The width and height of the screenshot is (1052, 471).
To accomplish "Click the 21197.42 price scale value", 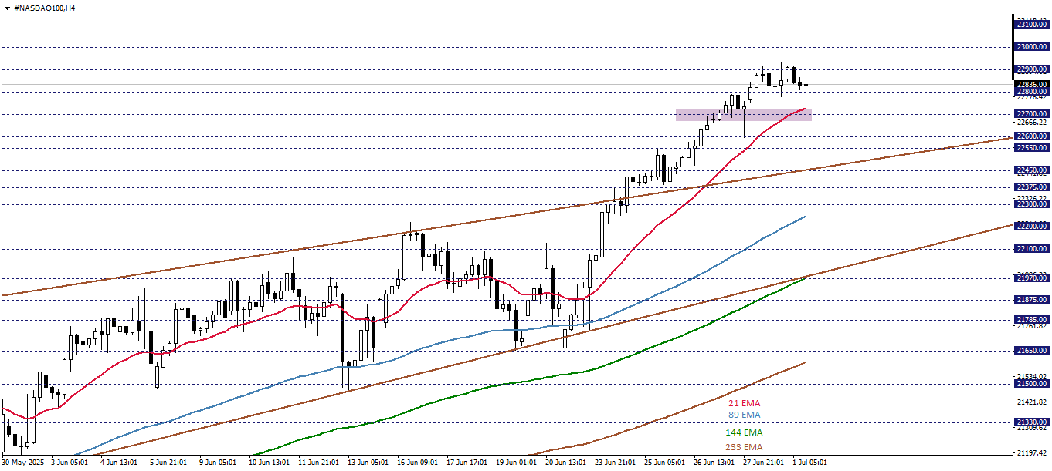I will (x=1032, y=453).
